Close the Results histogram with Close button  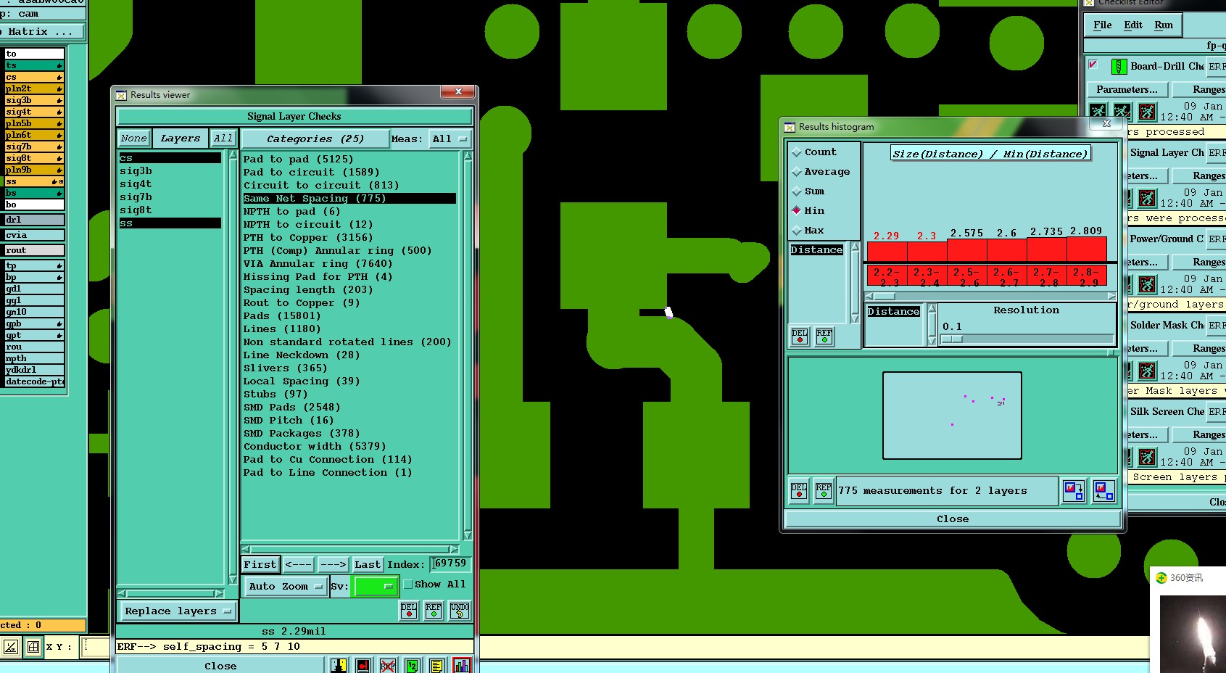(953, 519)
